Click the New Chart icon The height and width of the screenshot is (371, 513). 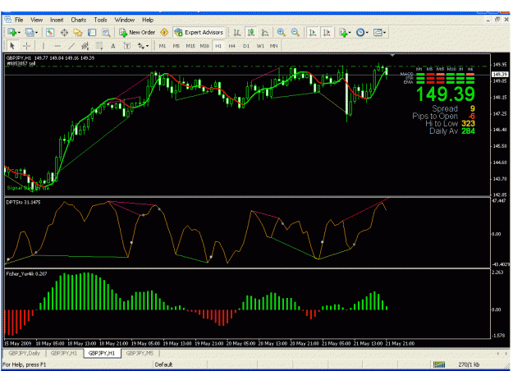12,32
